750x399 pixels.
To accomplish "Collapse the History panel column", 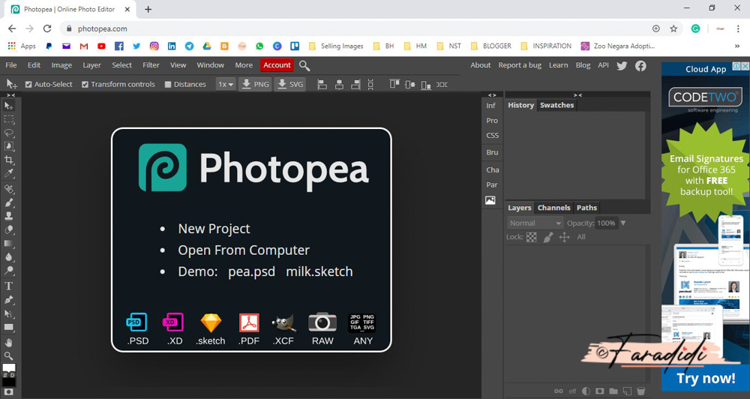I will [x=577, y=95].
